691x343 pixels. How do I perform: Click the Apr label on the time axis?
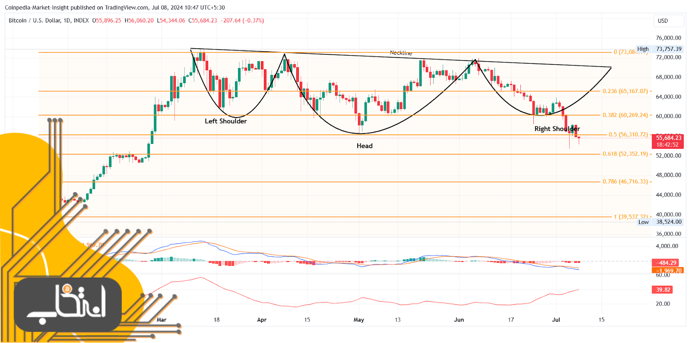pos(262,320)
